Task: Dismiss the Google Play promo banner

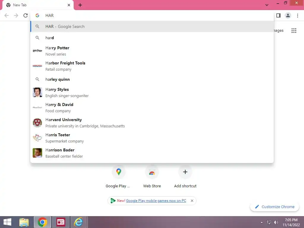Action: [x=192, y=201]
